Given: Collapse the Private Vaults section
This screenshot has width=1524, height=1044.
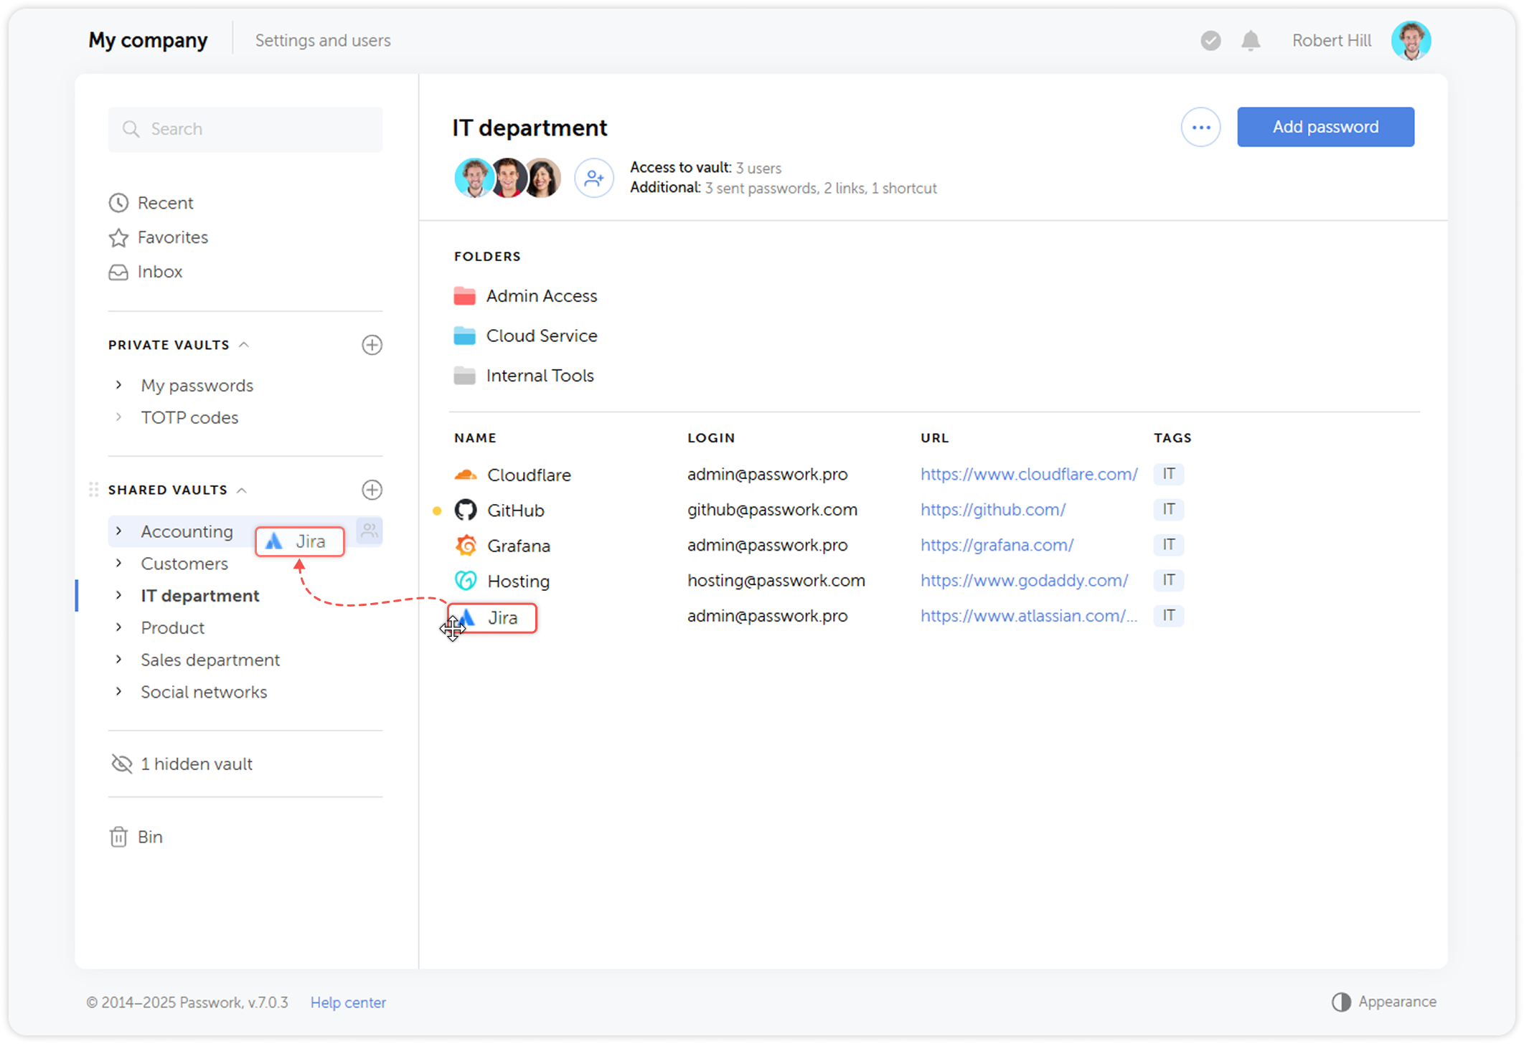Looking at the screenshot, I should tap(244, 345).
